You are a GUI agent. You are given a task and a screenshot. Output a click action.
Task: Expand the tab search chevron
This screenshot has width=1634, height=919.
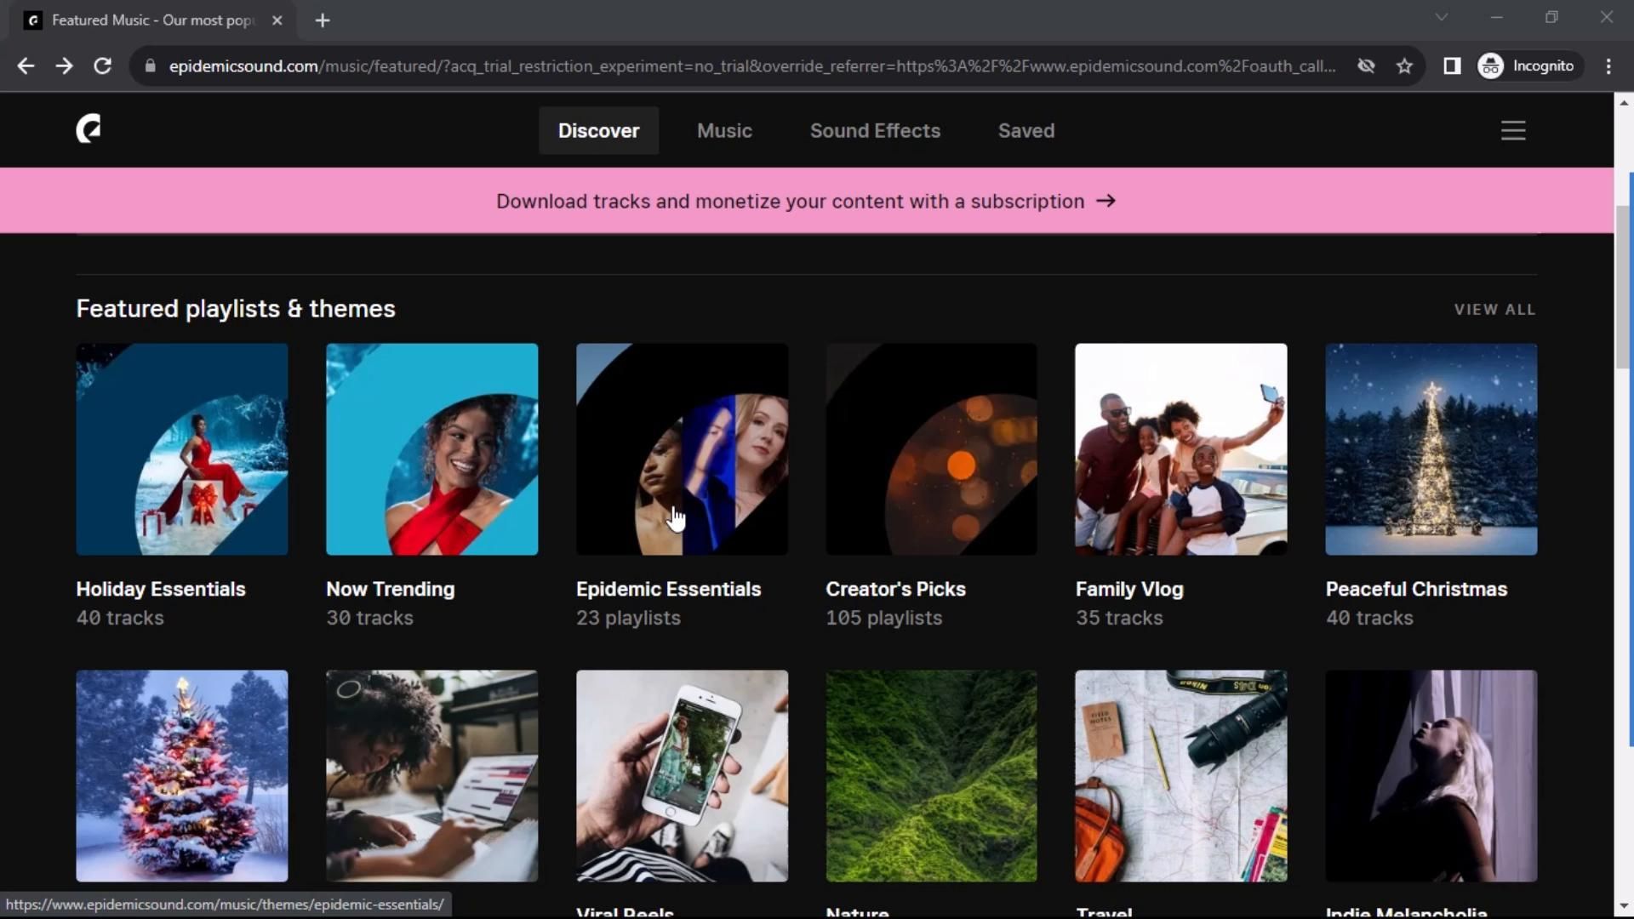(x=1441, y=17)
